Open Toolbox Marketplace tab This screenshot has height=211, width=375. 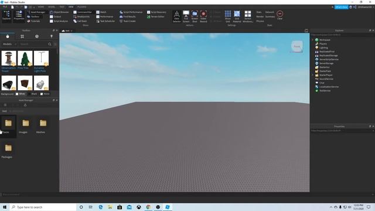[8, 36]
